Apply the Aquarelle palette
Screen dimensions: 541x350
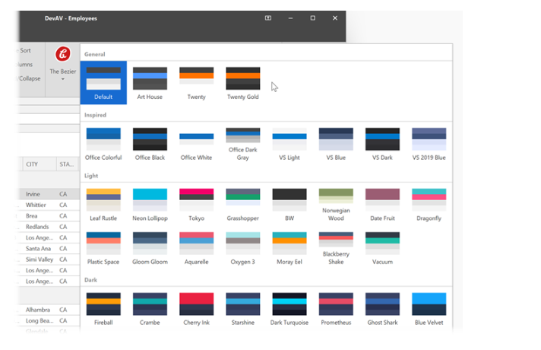click(x=196, y=248)
